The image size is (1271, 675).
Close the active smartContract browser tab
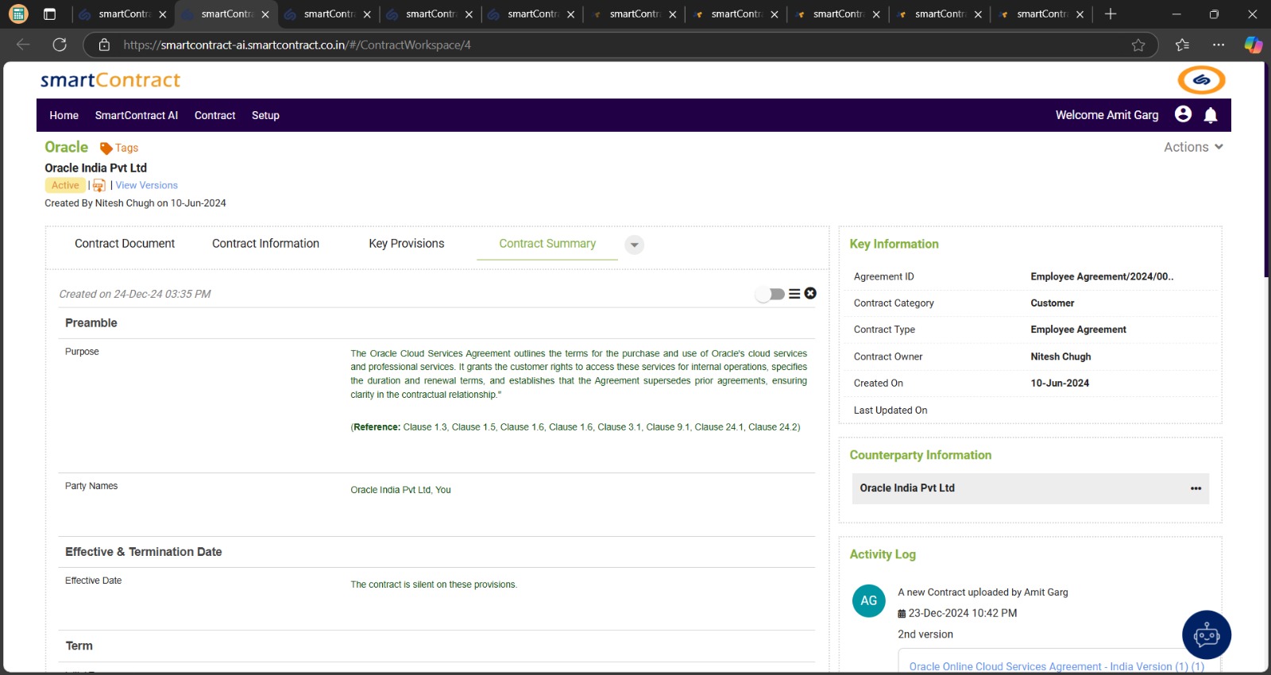265,14
